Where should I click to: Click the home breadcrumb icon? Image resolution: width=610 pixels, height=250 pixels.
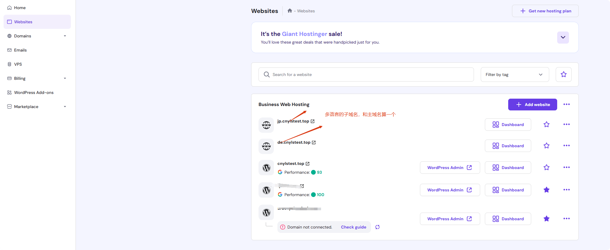coord(290,11)
